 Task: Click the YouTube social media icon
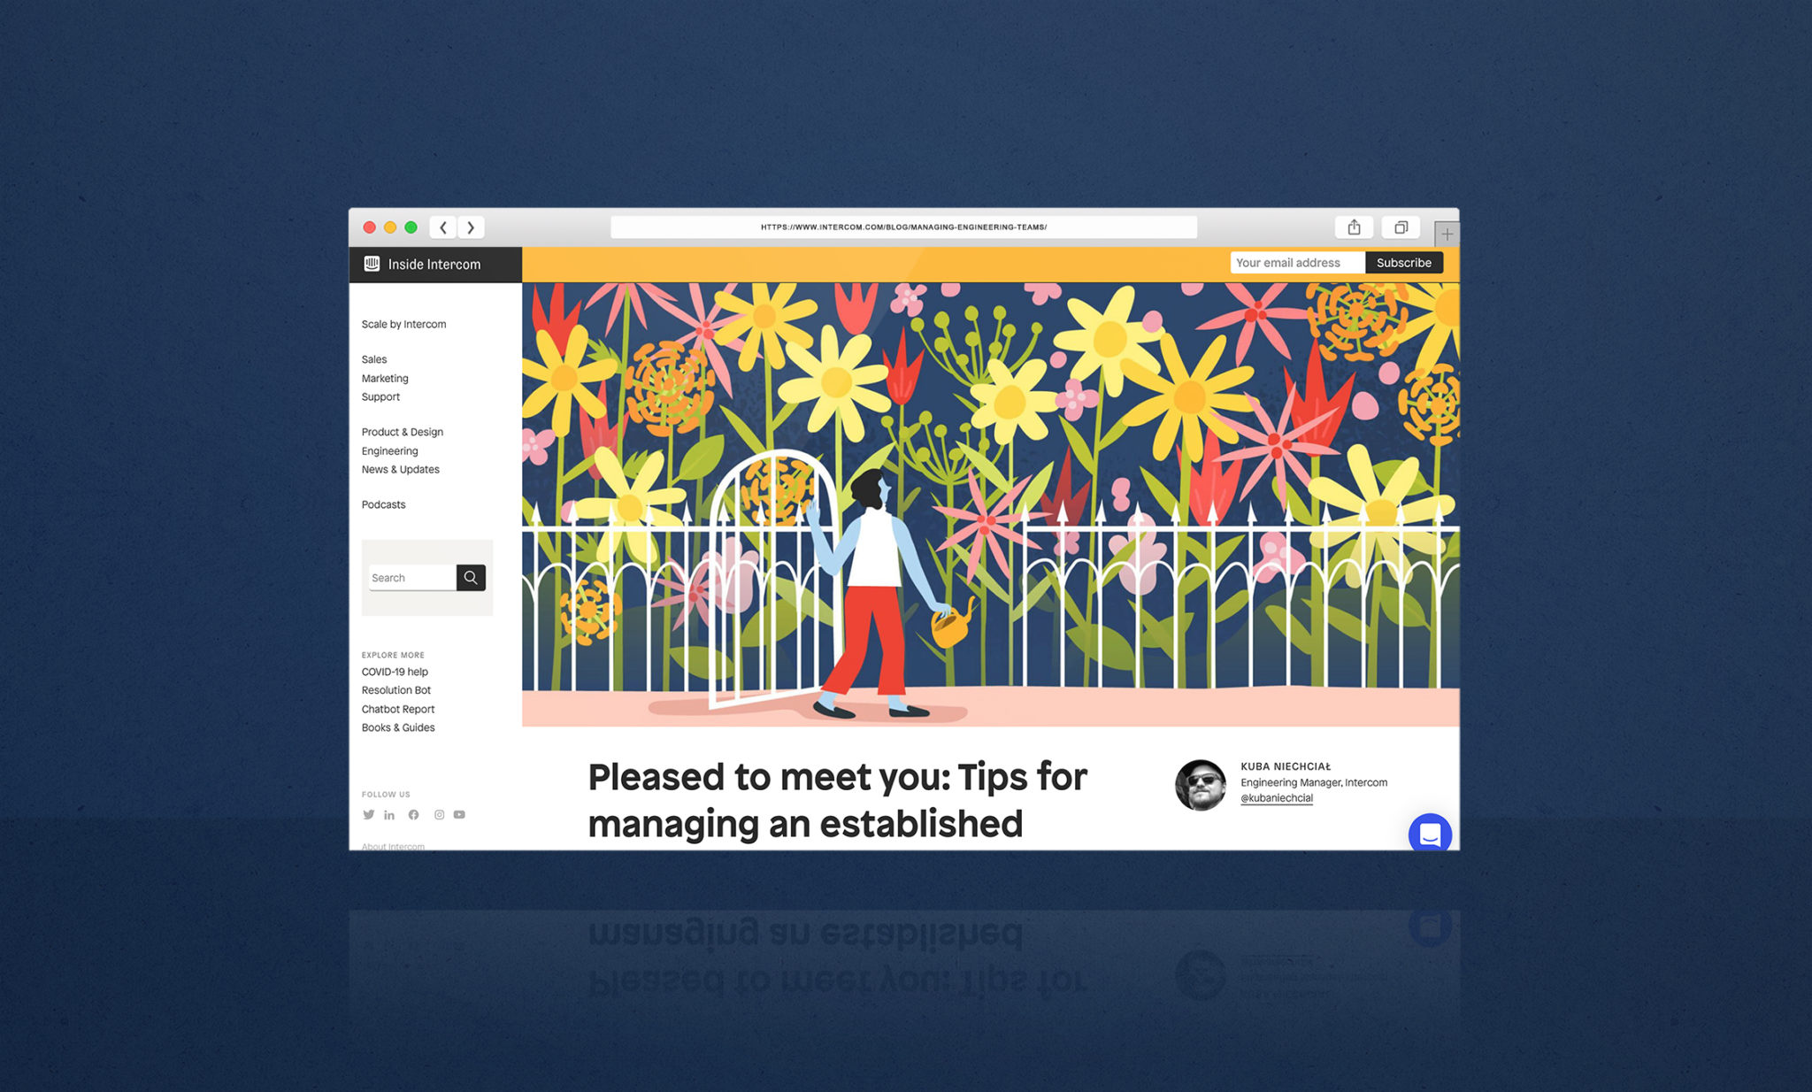click(x=459, y=814)
